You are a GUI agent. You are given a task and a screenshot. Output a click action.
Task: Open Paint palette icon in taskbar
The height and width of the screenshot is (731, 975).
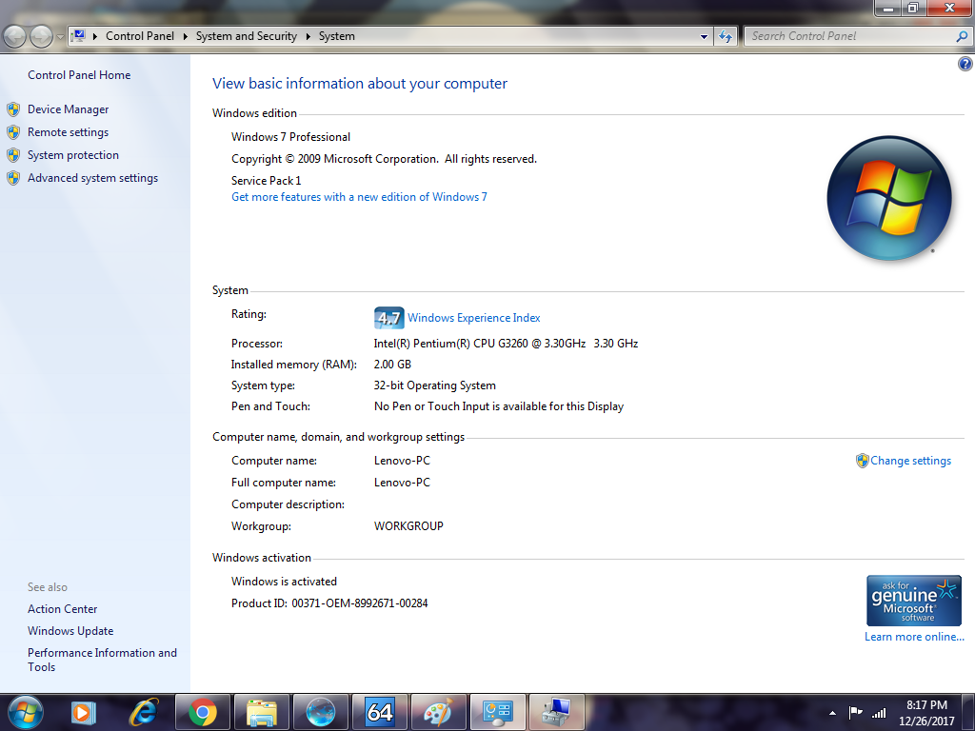[438, 712]
